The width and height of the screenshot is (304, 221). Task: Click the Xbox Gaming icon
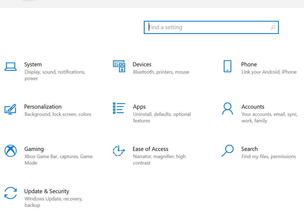click(10, 151)
